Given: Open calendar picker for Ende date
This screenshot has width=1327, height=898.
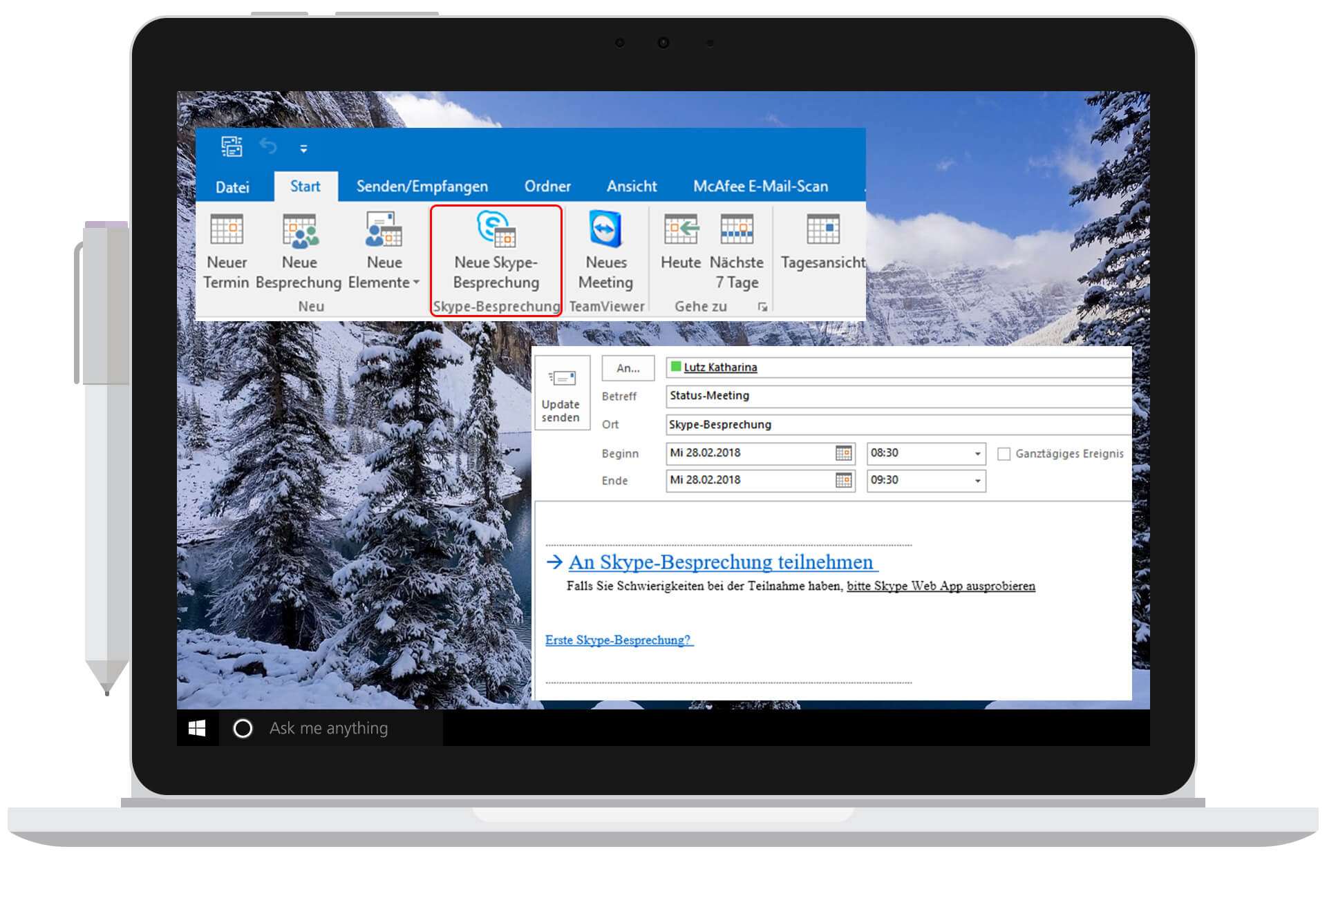Looking at the screenshot, I should point(843,481).
